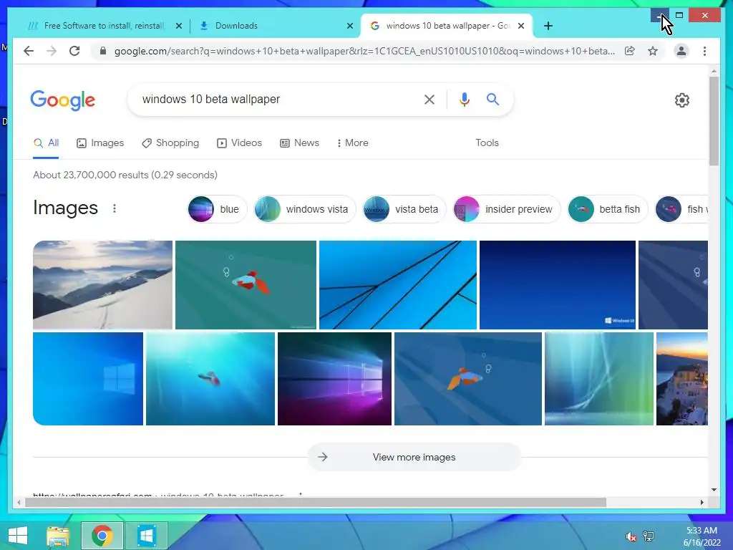Close the Free Software tab
The width and height of the screenshot is (733, 550).
click(178, 26)
